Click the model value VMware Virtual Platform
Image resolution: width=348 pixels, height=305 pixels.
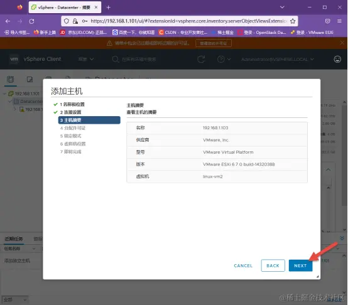coord(228,152)
